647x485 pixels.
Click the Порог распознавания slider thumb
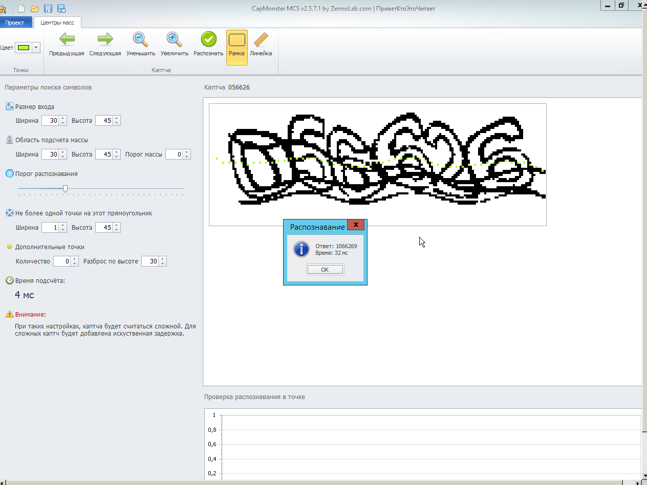[x=65, y=189]
